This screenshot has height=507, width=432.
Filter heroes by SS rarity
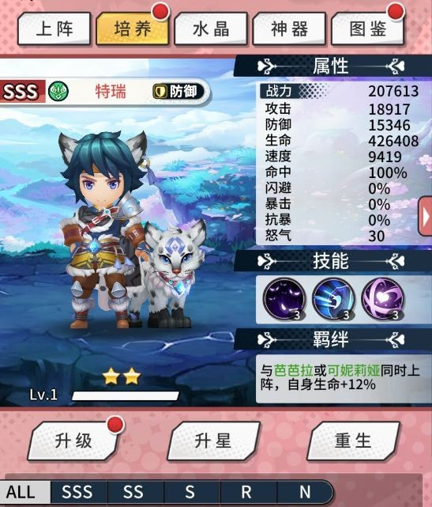tap(133, 492)
